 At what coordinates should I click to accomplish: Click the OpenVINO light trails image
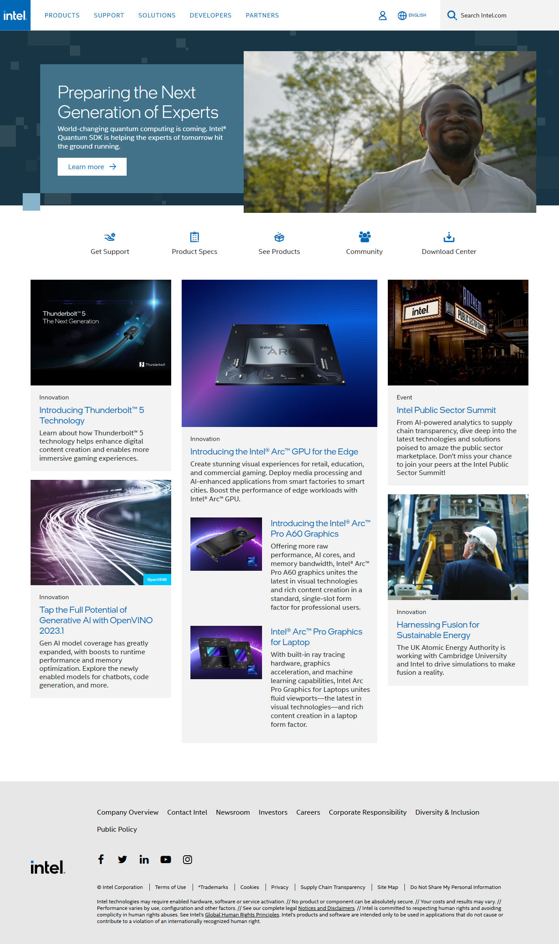pyautogui.click(x=101, y=532)
